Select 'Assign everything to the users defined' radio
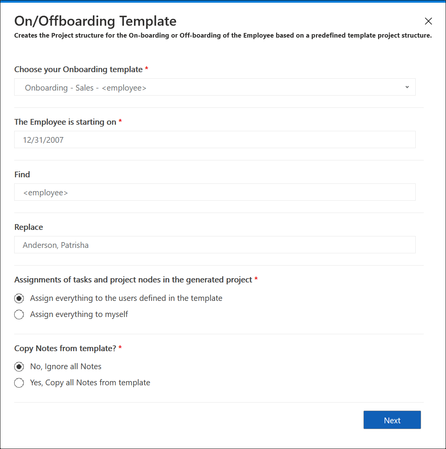446x449 pixels. pyautogui.click(x=19, y=299)
